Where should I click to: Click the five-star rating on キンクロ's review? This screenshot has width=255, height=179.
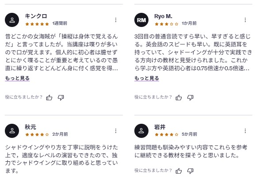[37, 24]
